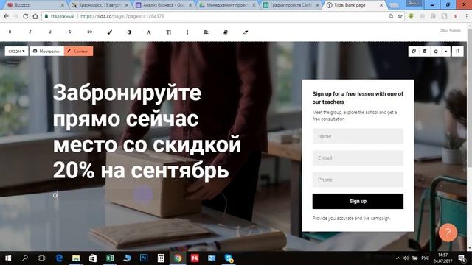472x265 pixels.
Task: Click the text 'Meet the group, explore the school'
Action: tap(355, 116)
